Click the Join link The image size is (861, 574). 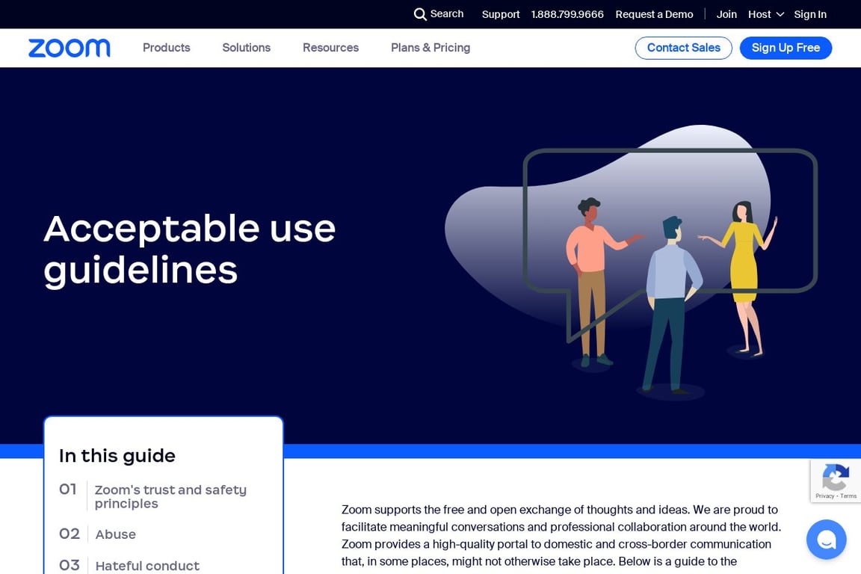click(726, 14)
